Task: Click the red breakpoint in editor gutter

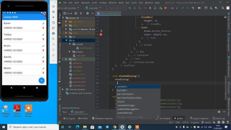Action: (101, 35)
